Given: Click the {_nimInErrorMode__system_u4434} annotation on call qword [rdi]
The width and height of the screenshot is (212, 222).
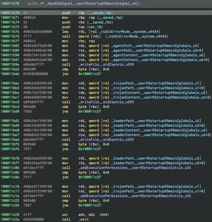Looking at the screenshot, I should pyautogui.click(x=137, y=36).
